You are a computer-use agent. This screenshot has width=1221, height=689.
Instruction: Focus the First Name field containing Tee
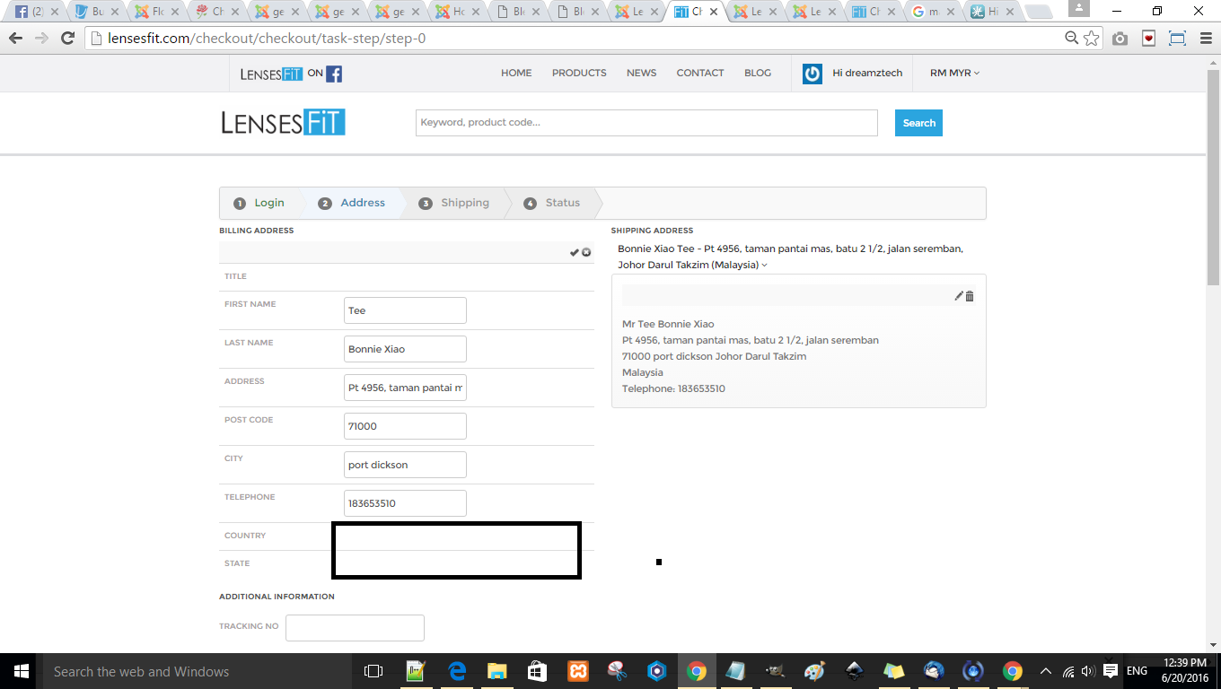point(405,310)
